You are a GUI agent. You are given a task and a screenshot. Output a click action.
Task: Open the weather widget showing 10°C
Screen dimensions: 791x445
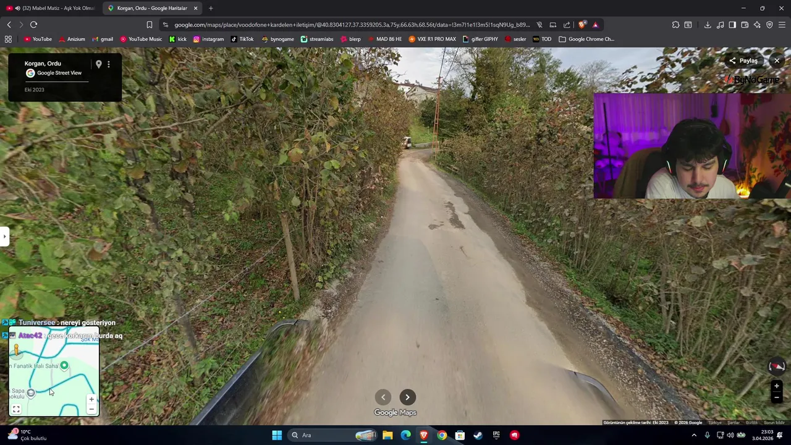pyautogui.click(x=27, y=435)
